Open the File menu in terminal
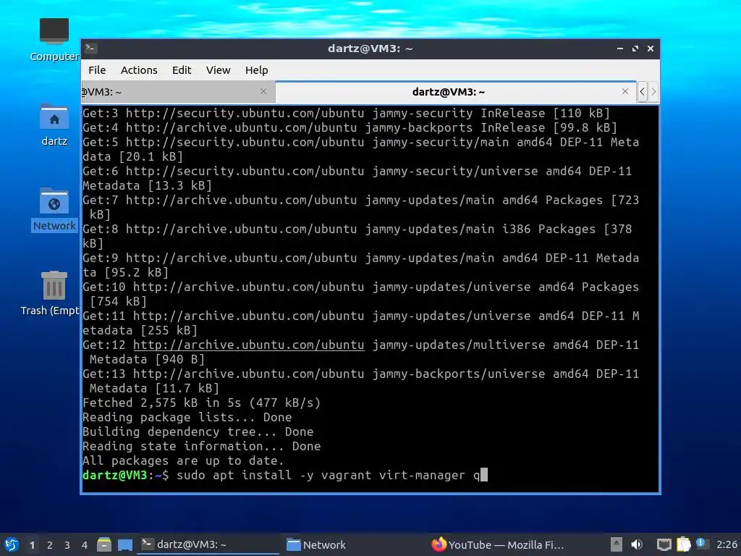Image resolution: width=741 pixels, height=556 pixels. tap(97, 70)
